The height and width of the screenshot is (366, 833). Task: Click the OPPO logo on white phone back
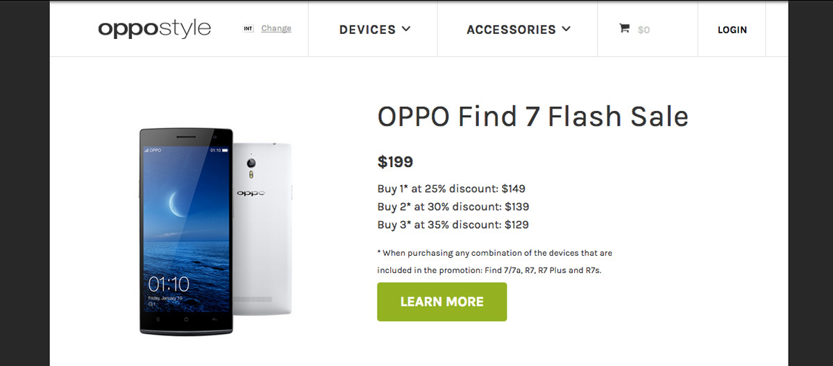pyautogui.click(x=252, y=194)
